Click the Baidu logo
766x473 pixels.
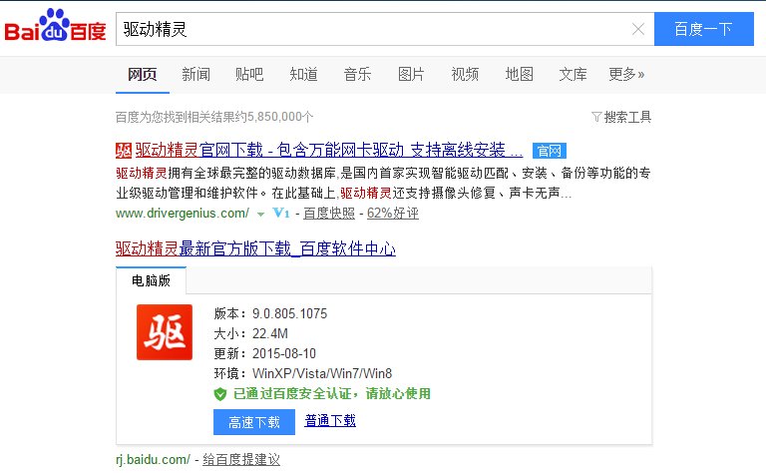55,29
